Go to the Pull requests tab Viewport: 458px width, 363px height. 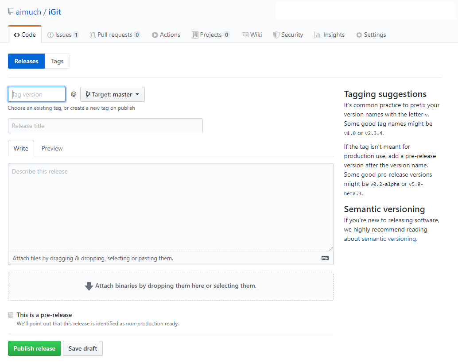point(115,35)
